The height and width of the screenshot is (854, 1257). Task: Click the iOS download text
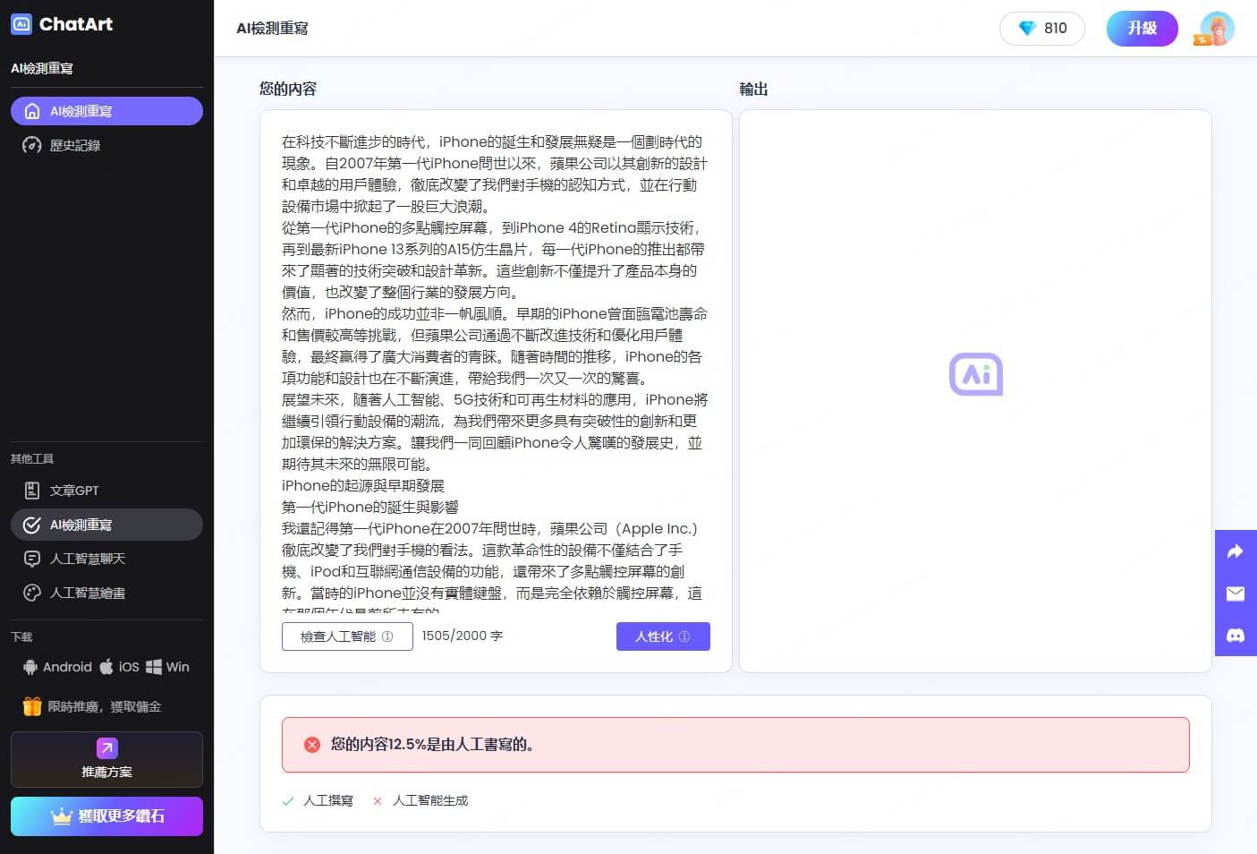point(129,667)
